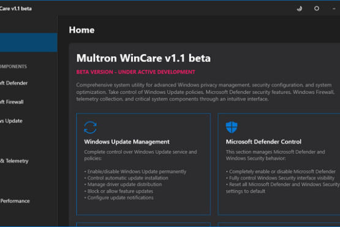This screenshot has height=227, width=340.
Task: Click 'This section manages Microsoft Defender' description
Action: pyautogui.click(x=276, y=155)
